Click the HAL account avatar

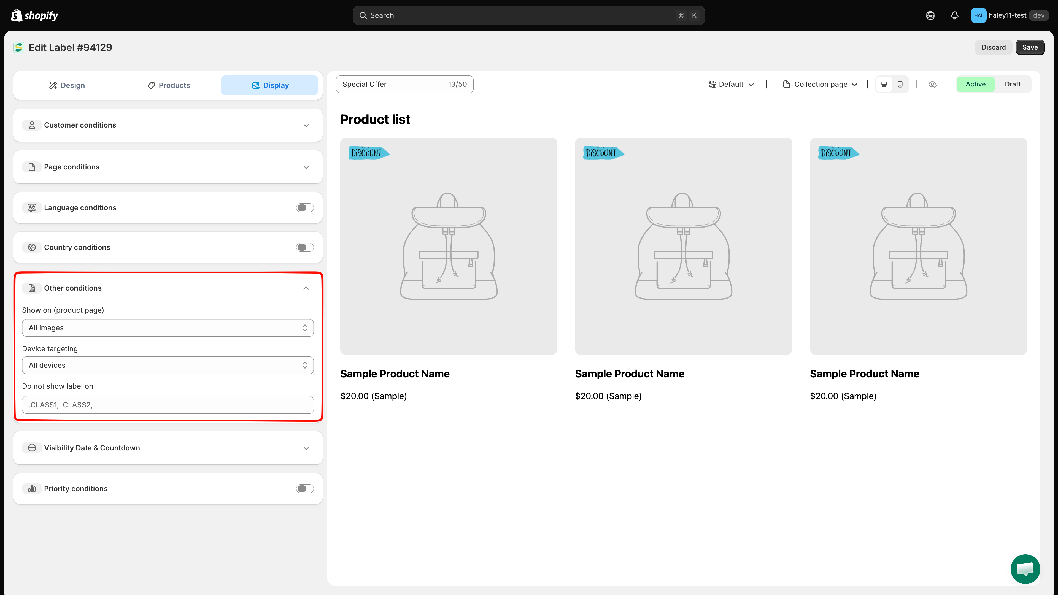[978, 15]
